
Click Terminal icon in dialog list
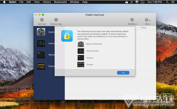click(81, 58)
